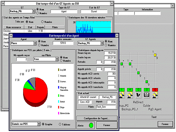The height and width of the screenshot is (132, 176).
Task: Open Configuration de l'agent button
Action: pos(97,118)
